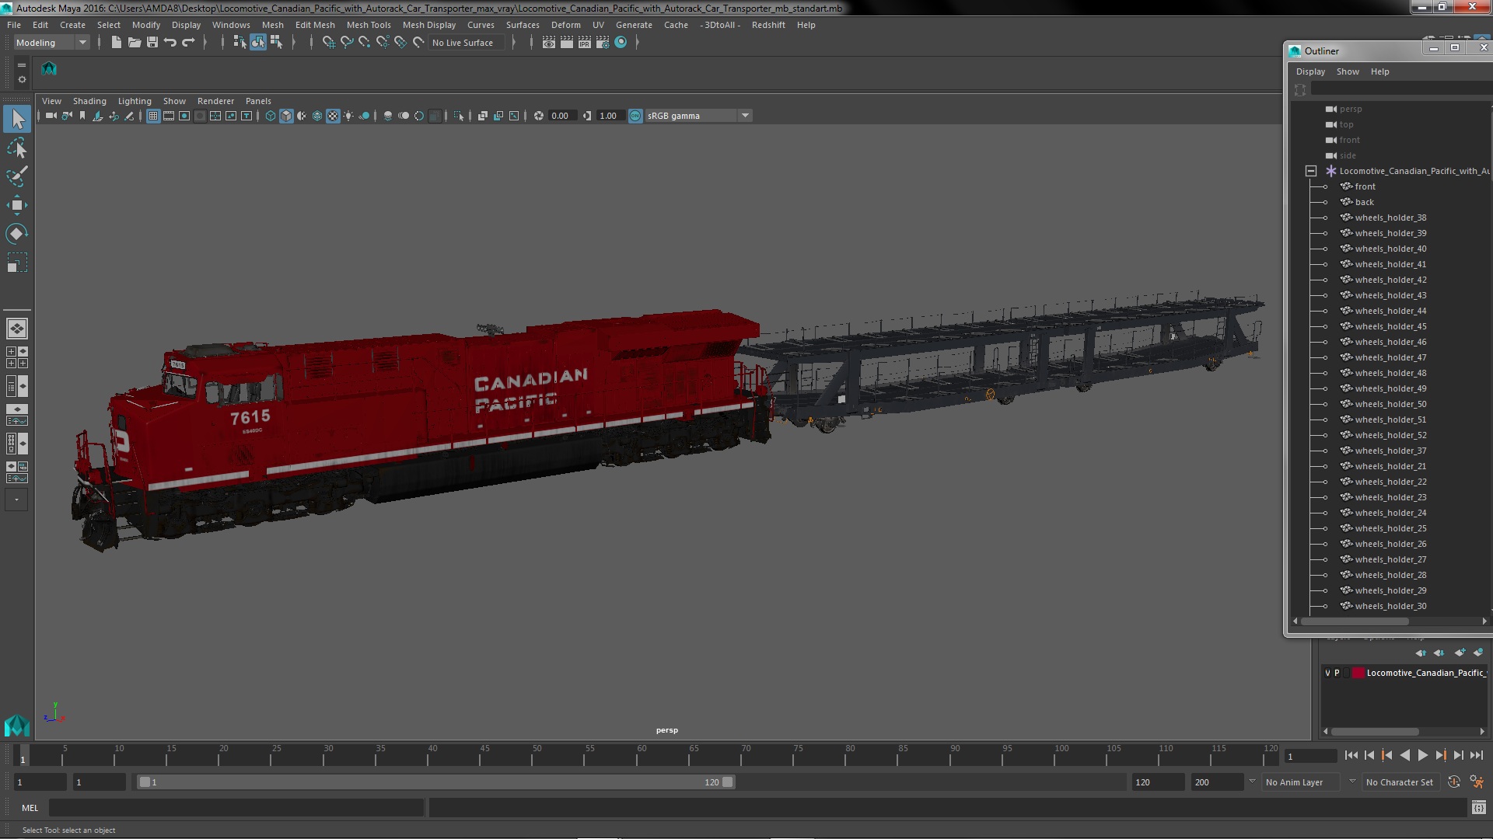Enable Snap to curves icon
Viewport: 1493px width, 839px height.
tap(346, 43)
